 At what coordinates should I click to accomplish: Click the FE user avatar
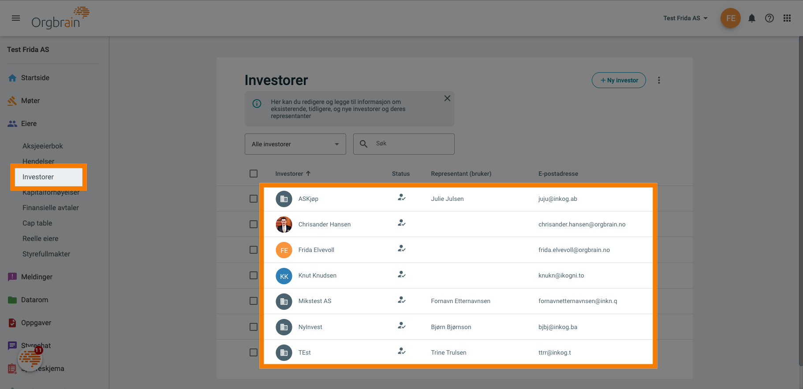730,18
